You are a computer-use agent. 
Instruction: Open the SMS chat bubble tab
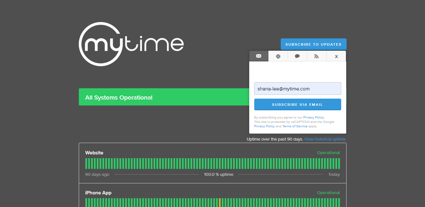[297, 56]
